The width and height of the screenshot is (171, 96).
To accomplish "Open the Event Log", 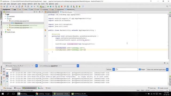I will tap(152, 88).
